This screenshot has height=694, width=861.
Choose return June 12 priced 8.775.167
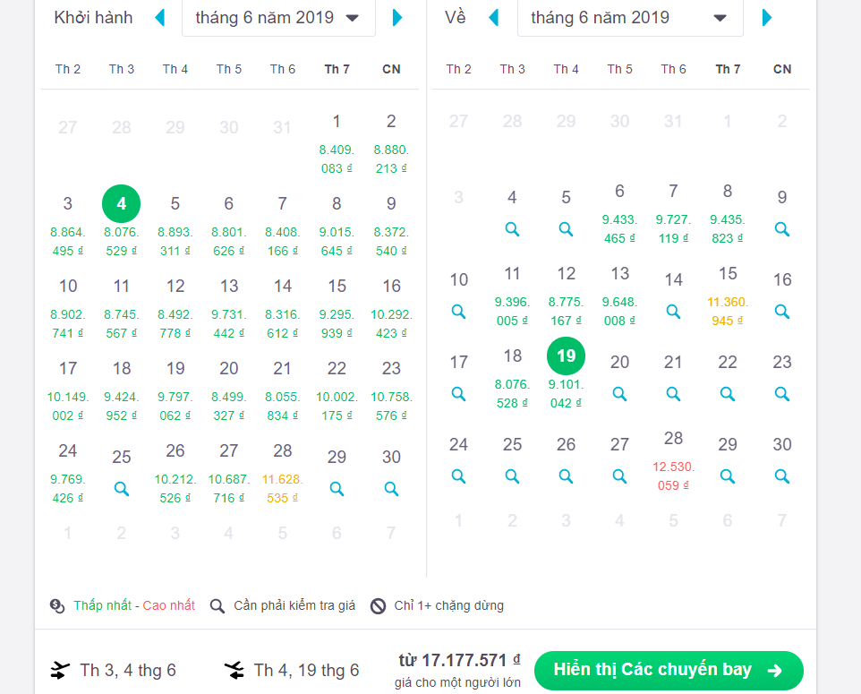(566, 296)
